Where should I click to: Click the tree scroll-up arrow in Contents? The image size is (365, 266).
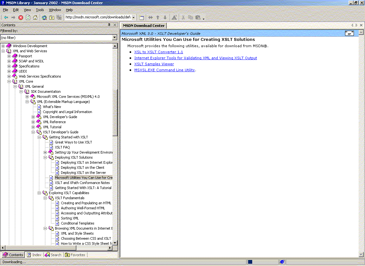pyautogui.click(x=115, y=46)
